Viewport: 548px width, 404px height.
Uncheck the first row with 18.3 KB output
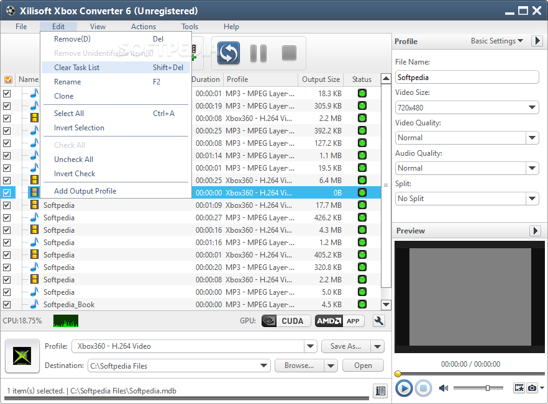(x=7, y=94)
